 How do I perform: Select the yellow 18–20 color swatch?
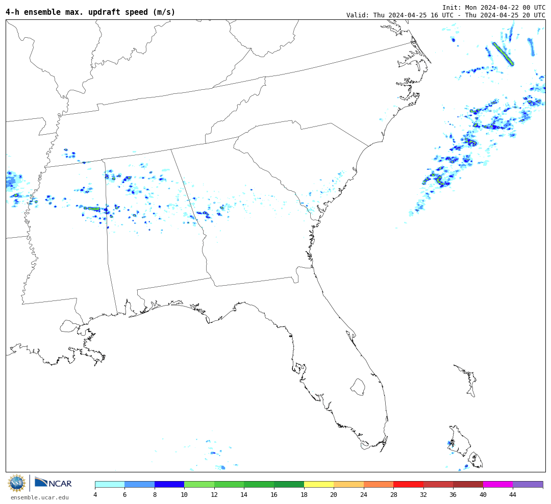click(x=319, y=485)
